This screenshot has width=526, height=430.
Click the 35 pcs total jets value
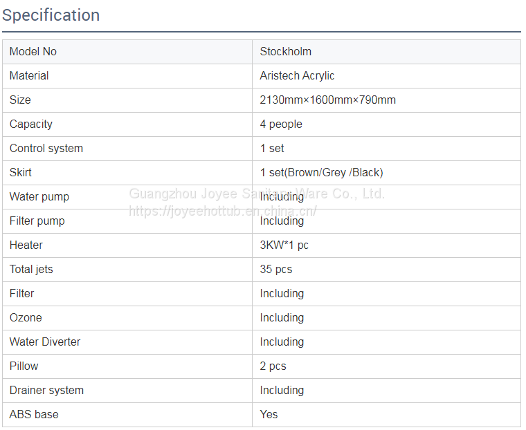[x=276, y=270]
